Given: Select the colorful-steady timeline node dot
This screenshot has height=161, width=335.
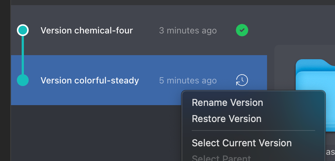Looking at the screenshot, I should pos(23,80).
